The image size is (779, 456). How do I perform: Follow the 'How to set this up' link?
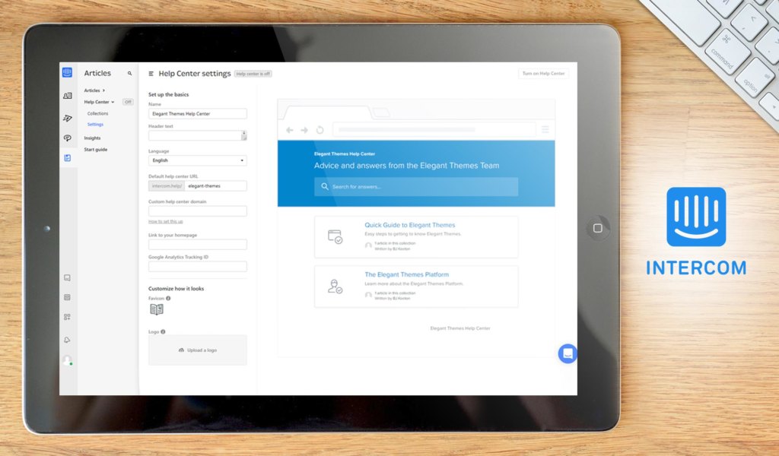tap(165, 221)
